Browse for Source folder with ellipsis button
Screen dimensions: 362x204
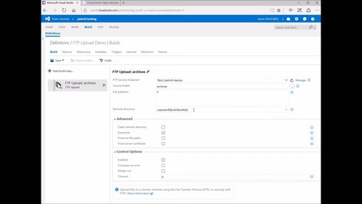coord(292,86)
